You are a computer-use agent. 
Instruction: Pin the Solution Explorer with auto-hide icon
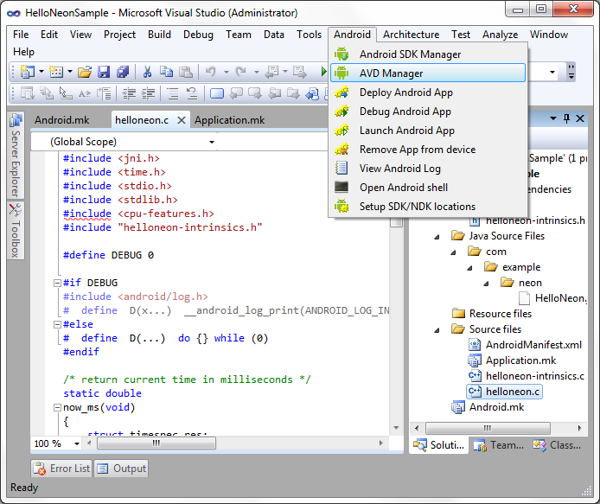(567, 119)
